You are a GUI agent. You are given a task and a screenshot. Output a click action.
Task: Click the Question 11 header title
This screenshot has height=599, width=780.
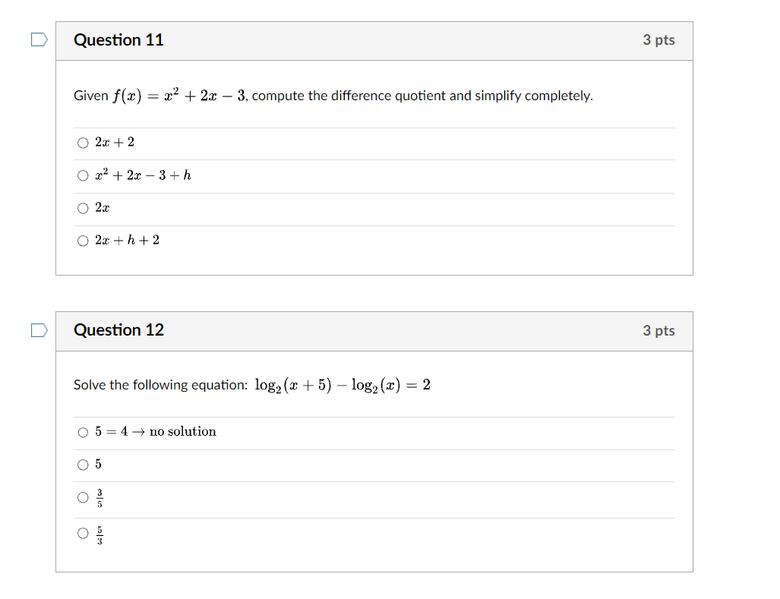pyautogui.click(x=118, y=40)
